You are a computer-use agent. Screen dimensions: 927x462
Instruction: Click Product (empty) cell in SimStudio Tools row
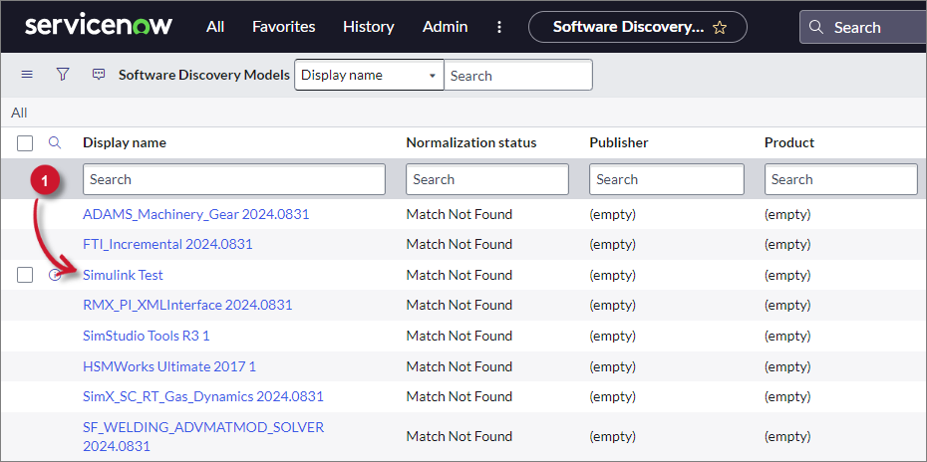point(787,336)
